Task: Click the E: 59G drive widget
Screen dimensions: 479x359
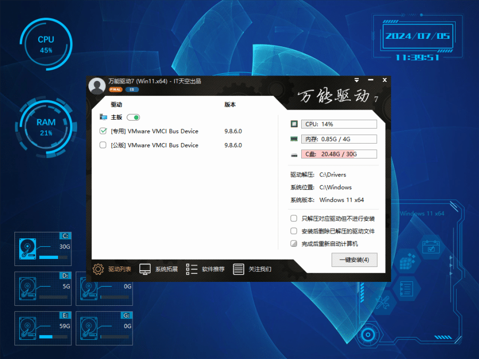Action: coord(43,328)
